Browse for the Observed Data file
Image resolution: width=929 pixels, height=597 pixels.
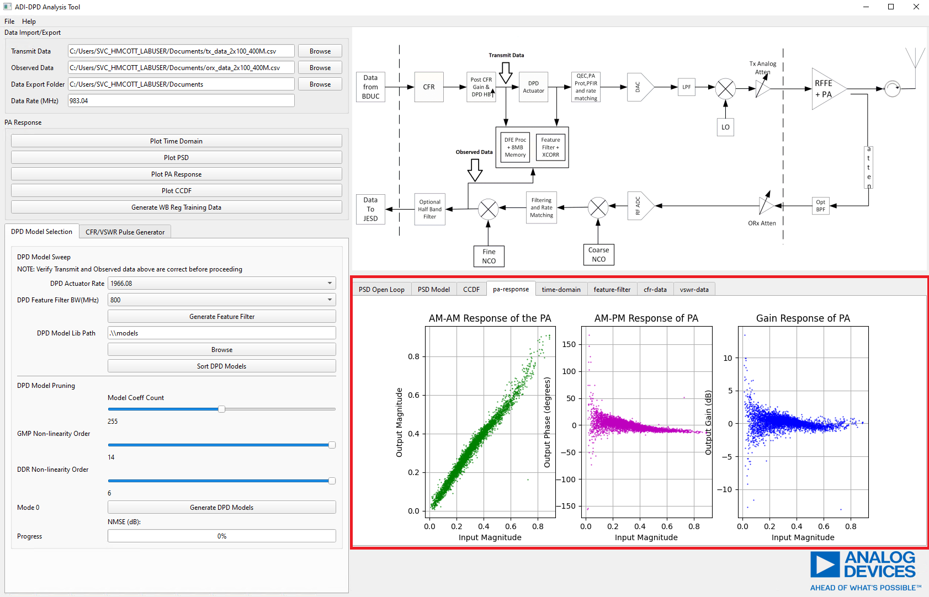pos(320,67)
